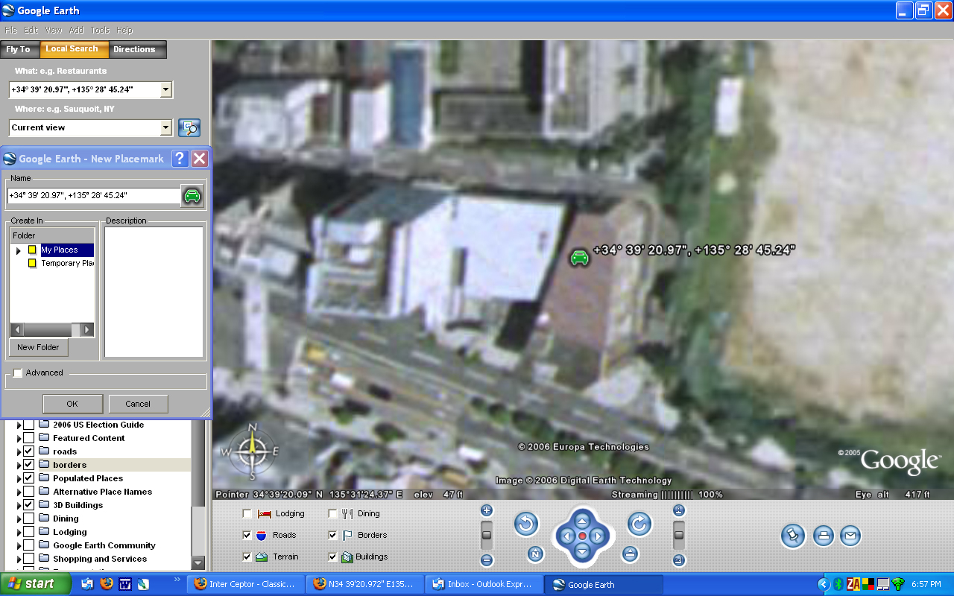
Task: Open the Tools menu
Action: click(x=101, y=30)
